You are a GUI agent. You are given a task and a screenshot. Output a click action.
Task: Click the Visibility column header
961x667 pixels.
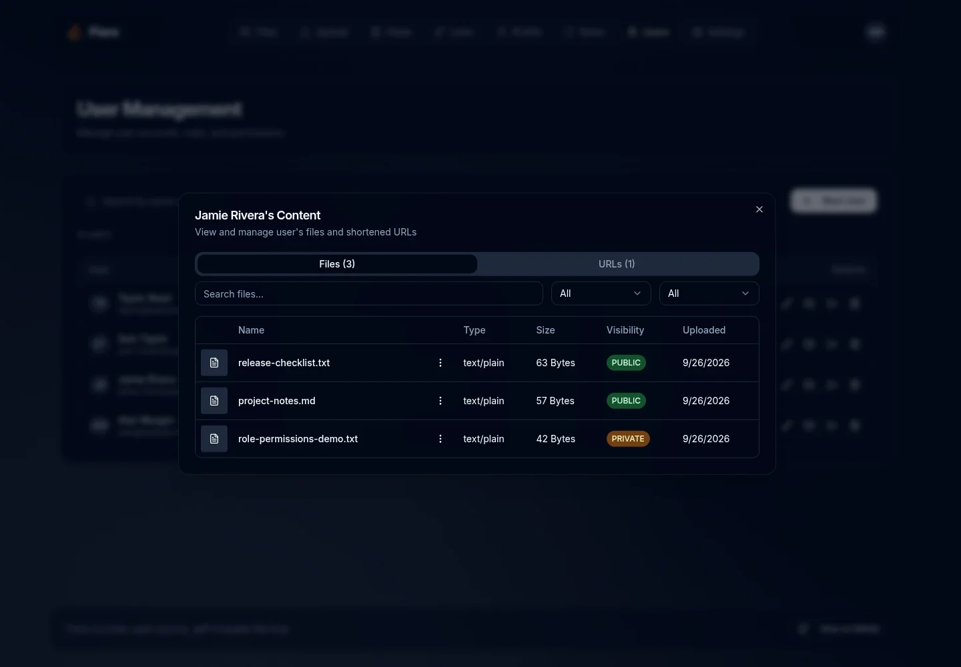tap(625, 330)
